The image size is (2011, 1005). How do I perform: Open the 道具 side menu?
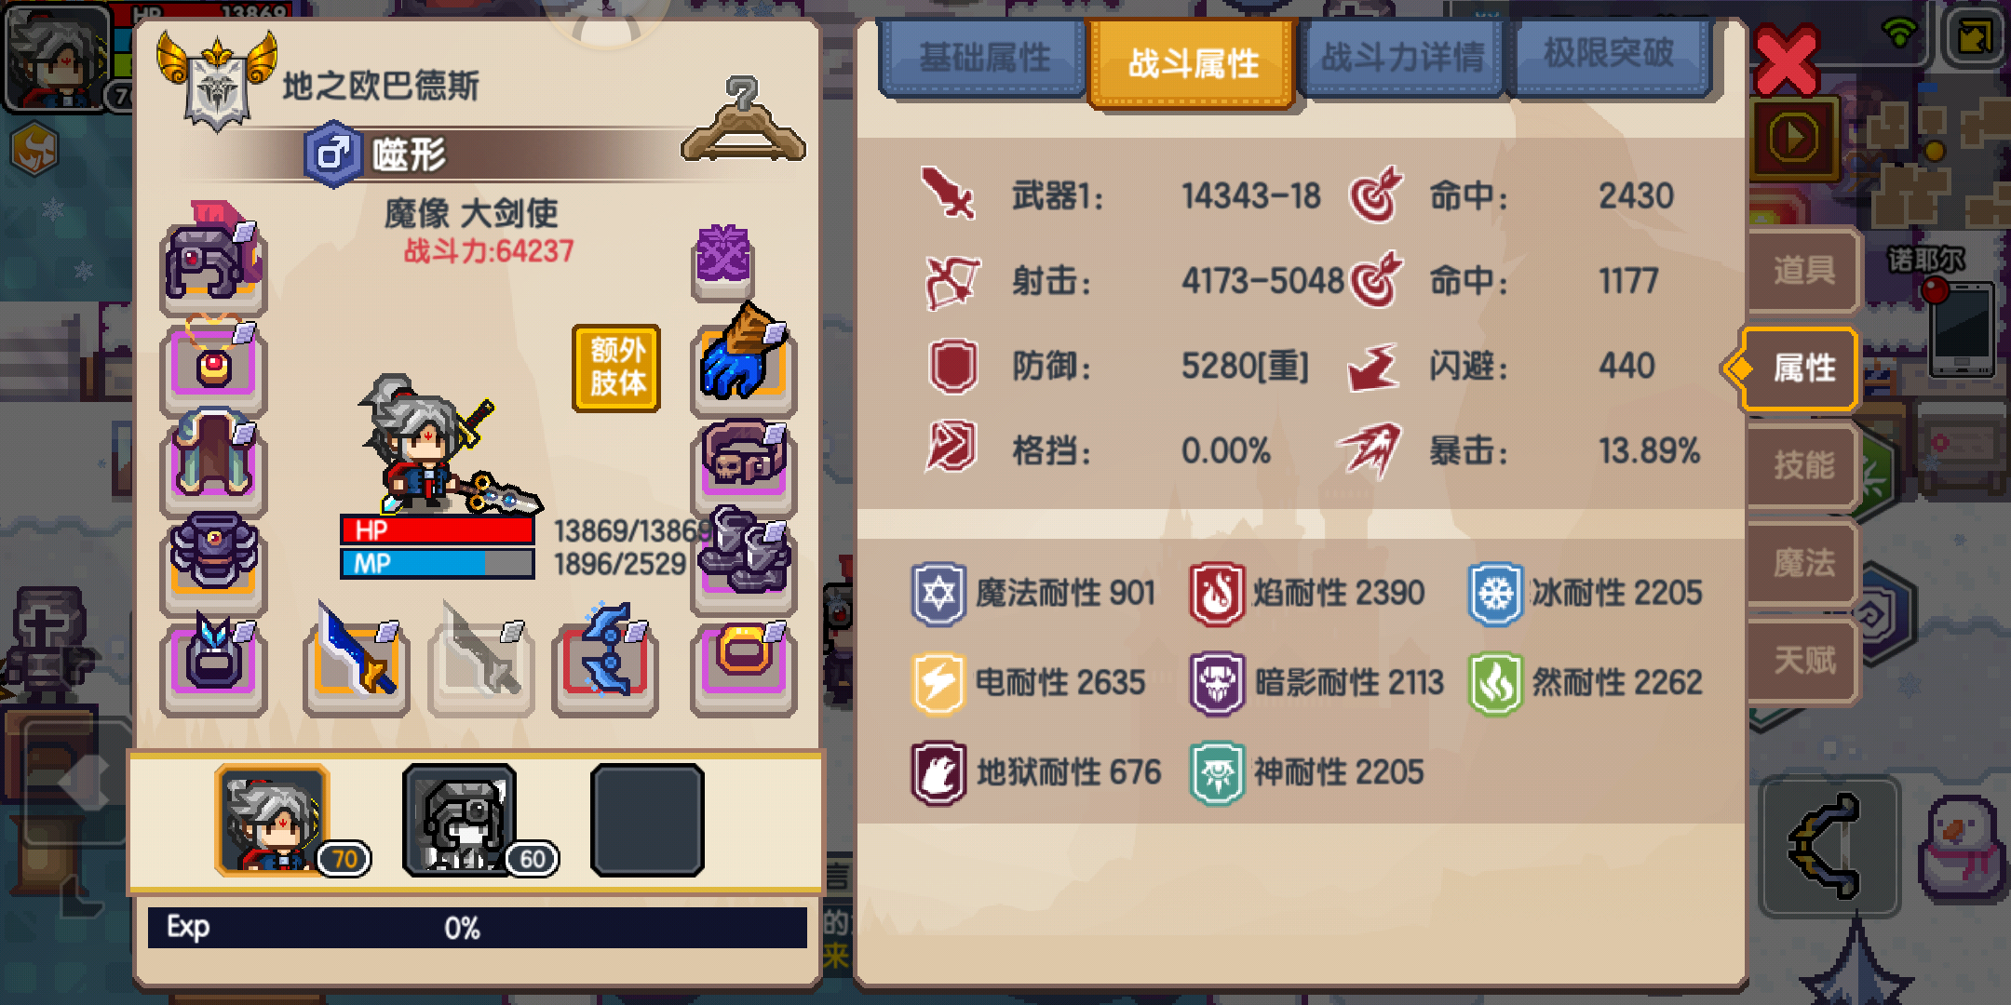pyautogui.click(x=1803, y=271)
